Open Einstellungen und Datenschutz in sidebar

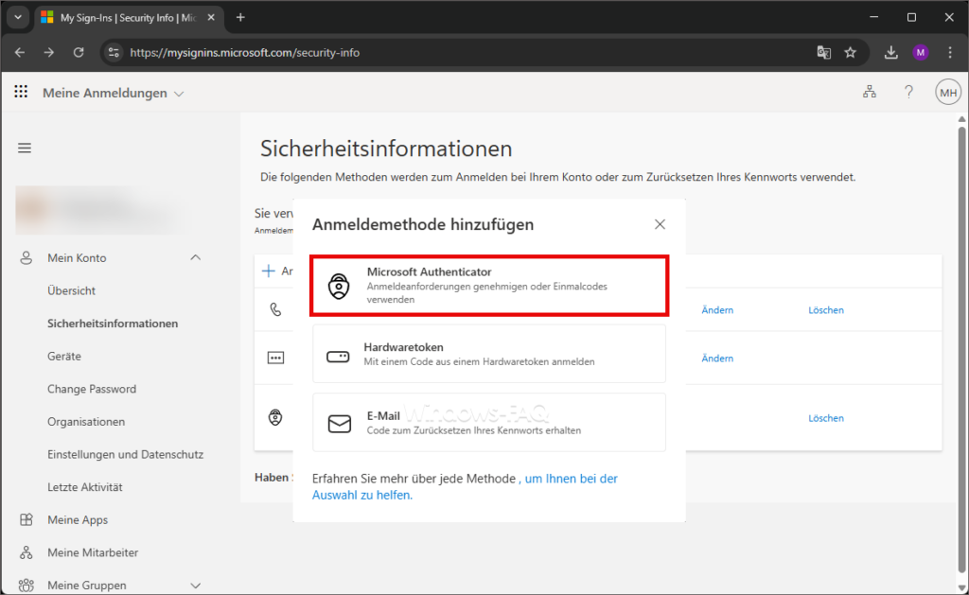[126, 454]
